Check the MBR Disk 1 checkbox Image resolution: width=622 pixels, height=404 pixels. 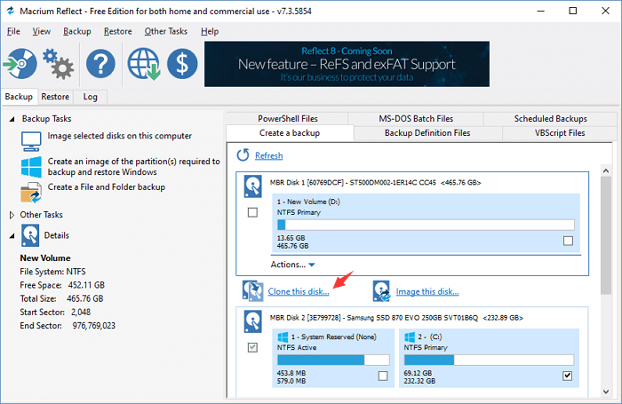tap(252, 212)
